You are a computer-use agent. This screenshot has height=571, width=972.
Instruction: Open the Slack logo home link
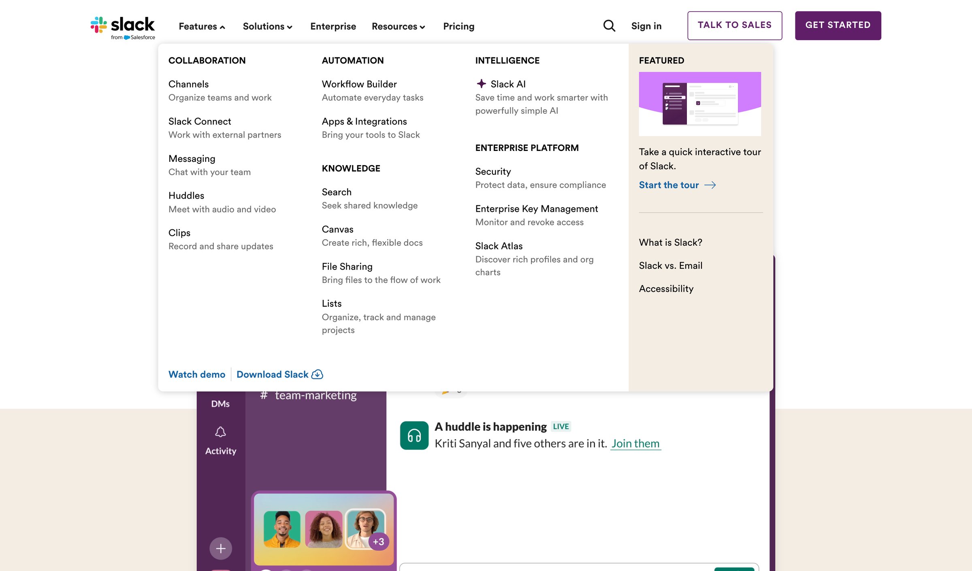pyautogui.click(x=122, y=28)
